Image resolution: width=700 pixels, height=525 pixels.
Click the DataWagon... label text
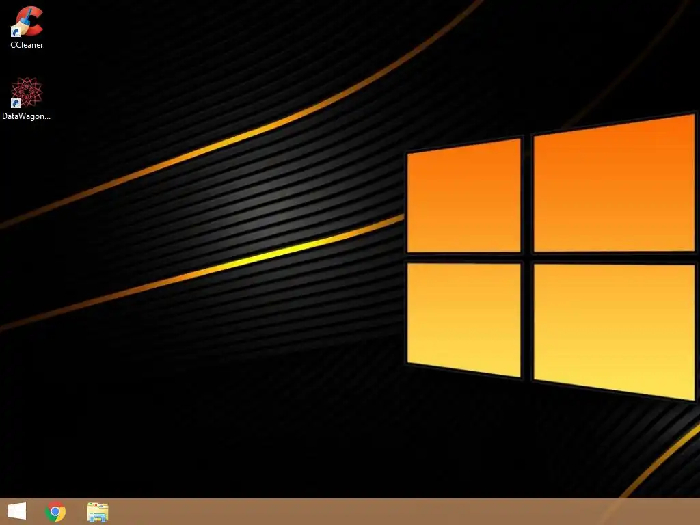[27, 116]
